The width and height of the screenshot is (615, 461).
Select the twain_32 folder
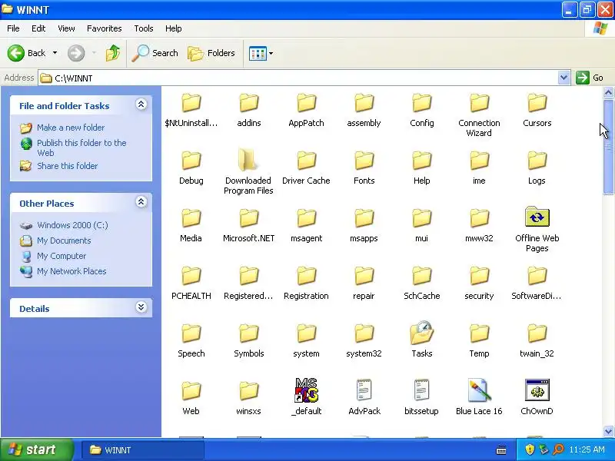(x=537, y=340)
